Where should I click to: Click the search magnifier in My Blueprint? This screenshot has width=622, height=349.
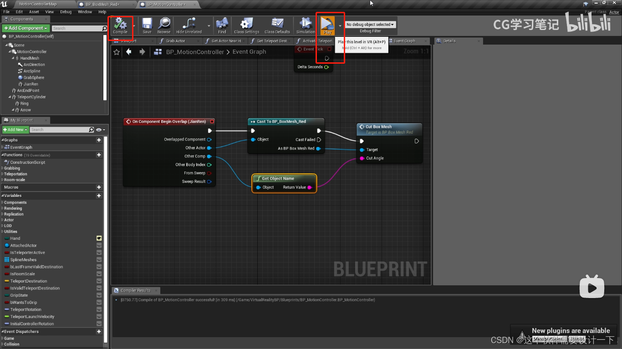tap(92, 130)
